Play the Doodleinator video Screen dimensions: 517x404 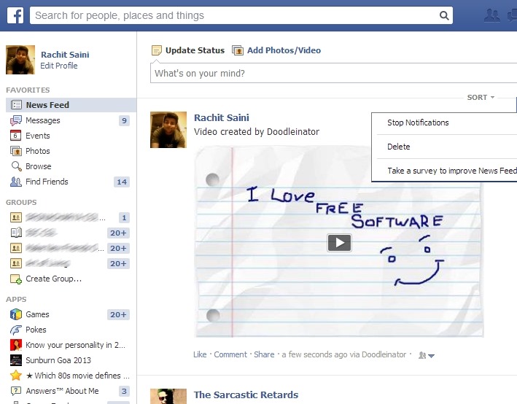[x=339, y=243]
